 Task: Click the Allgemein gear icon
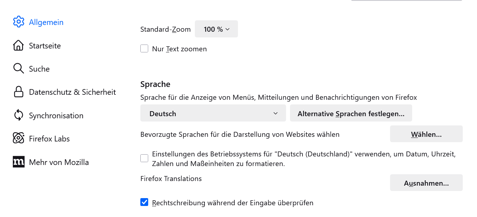click(19, 22)
